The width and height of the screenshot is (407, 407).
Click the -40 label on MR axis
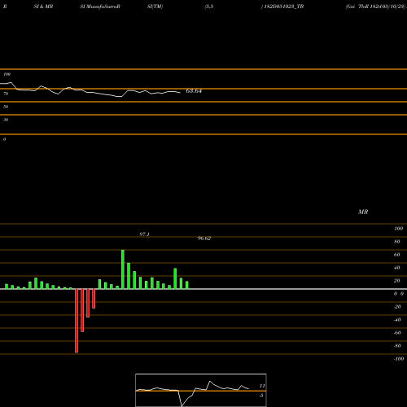tap(397, 320)
